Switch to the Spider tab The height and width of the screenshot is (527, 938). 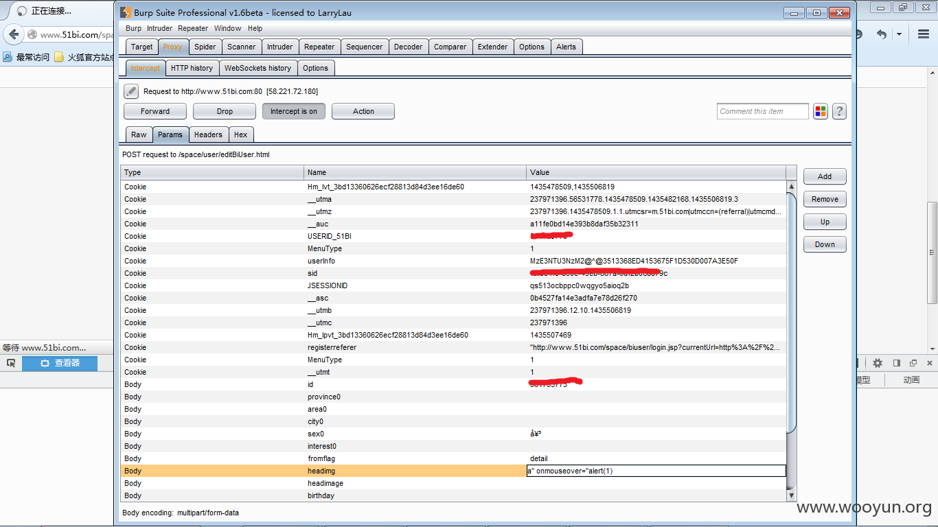pos(205,47)
